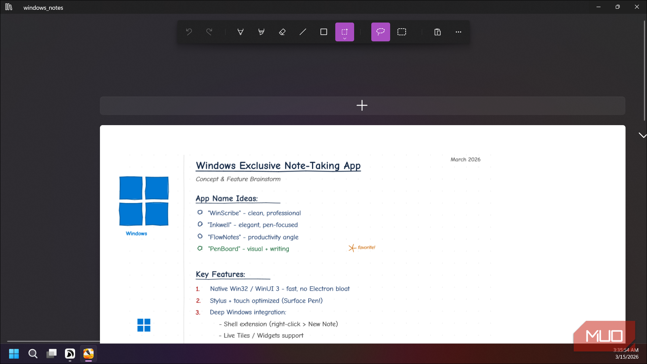Click the large Windows logo image

click(x=144, y=201)
